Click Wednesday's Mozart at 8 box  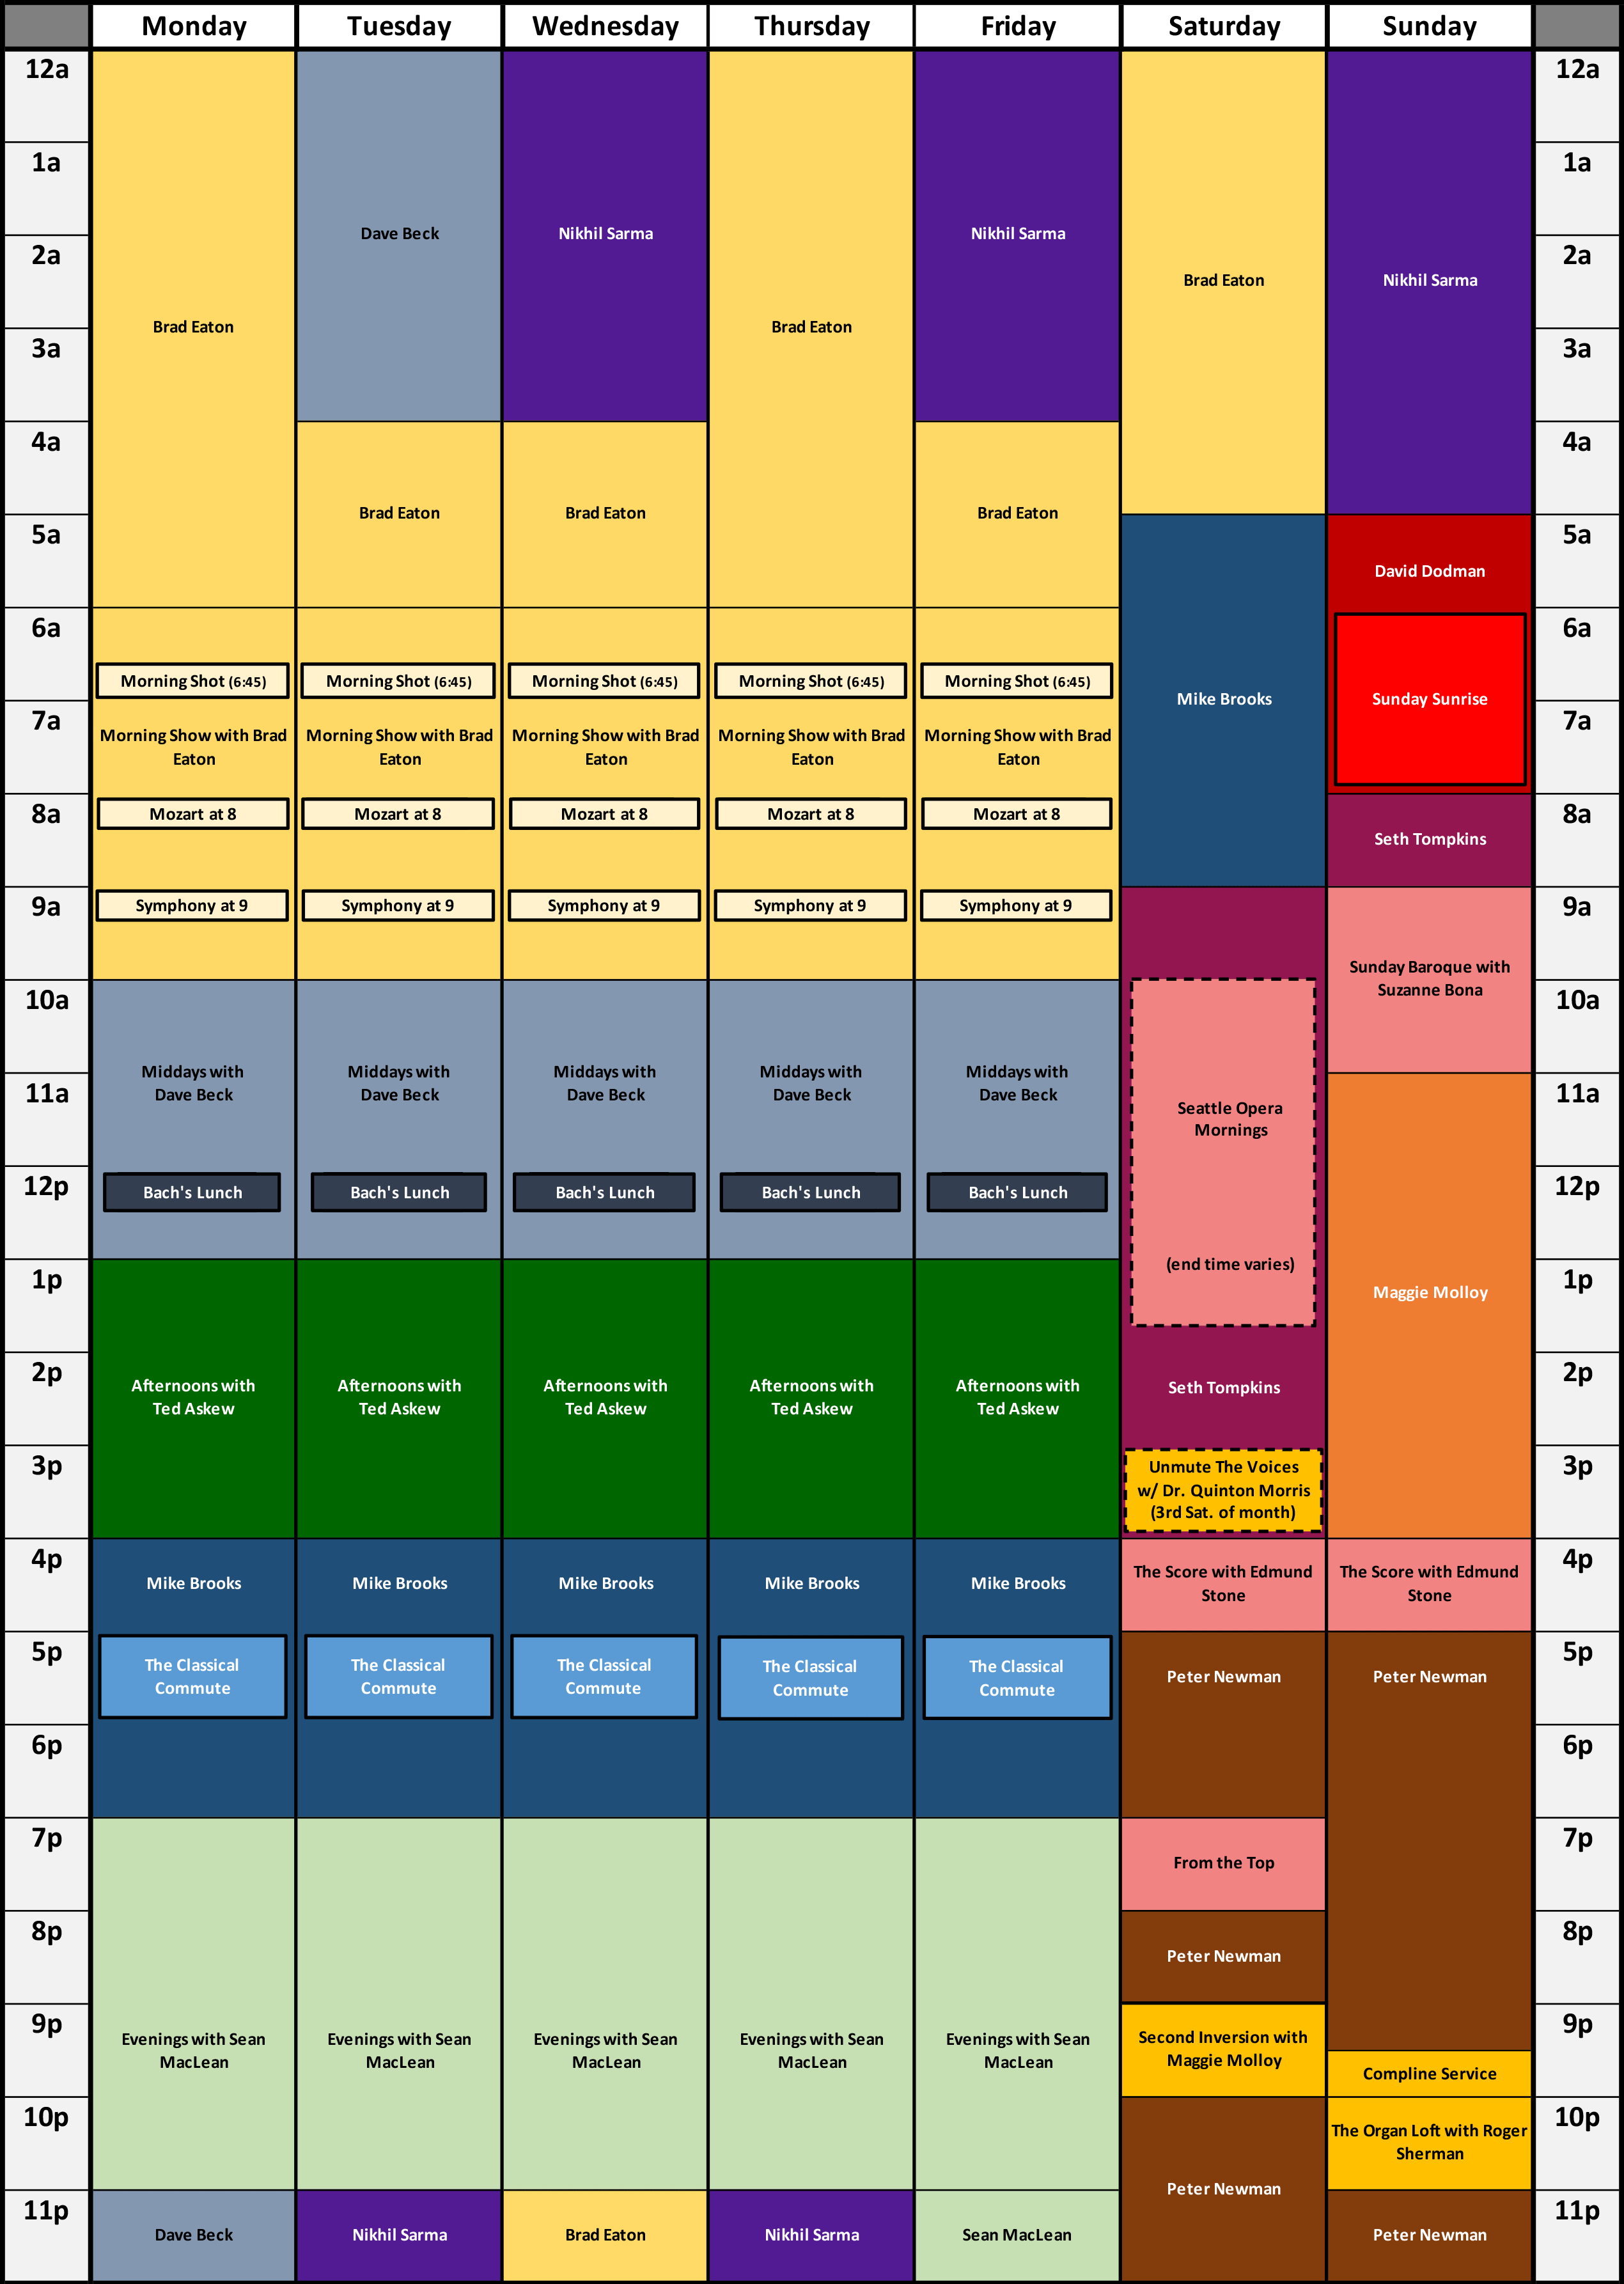[604, 814]
